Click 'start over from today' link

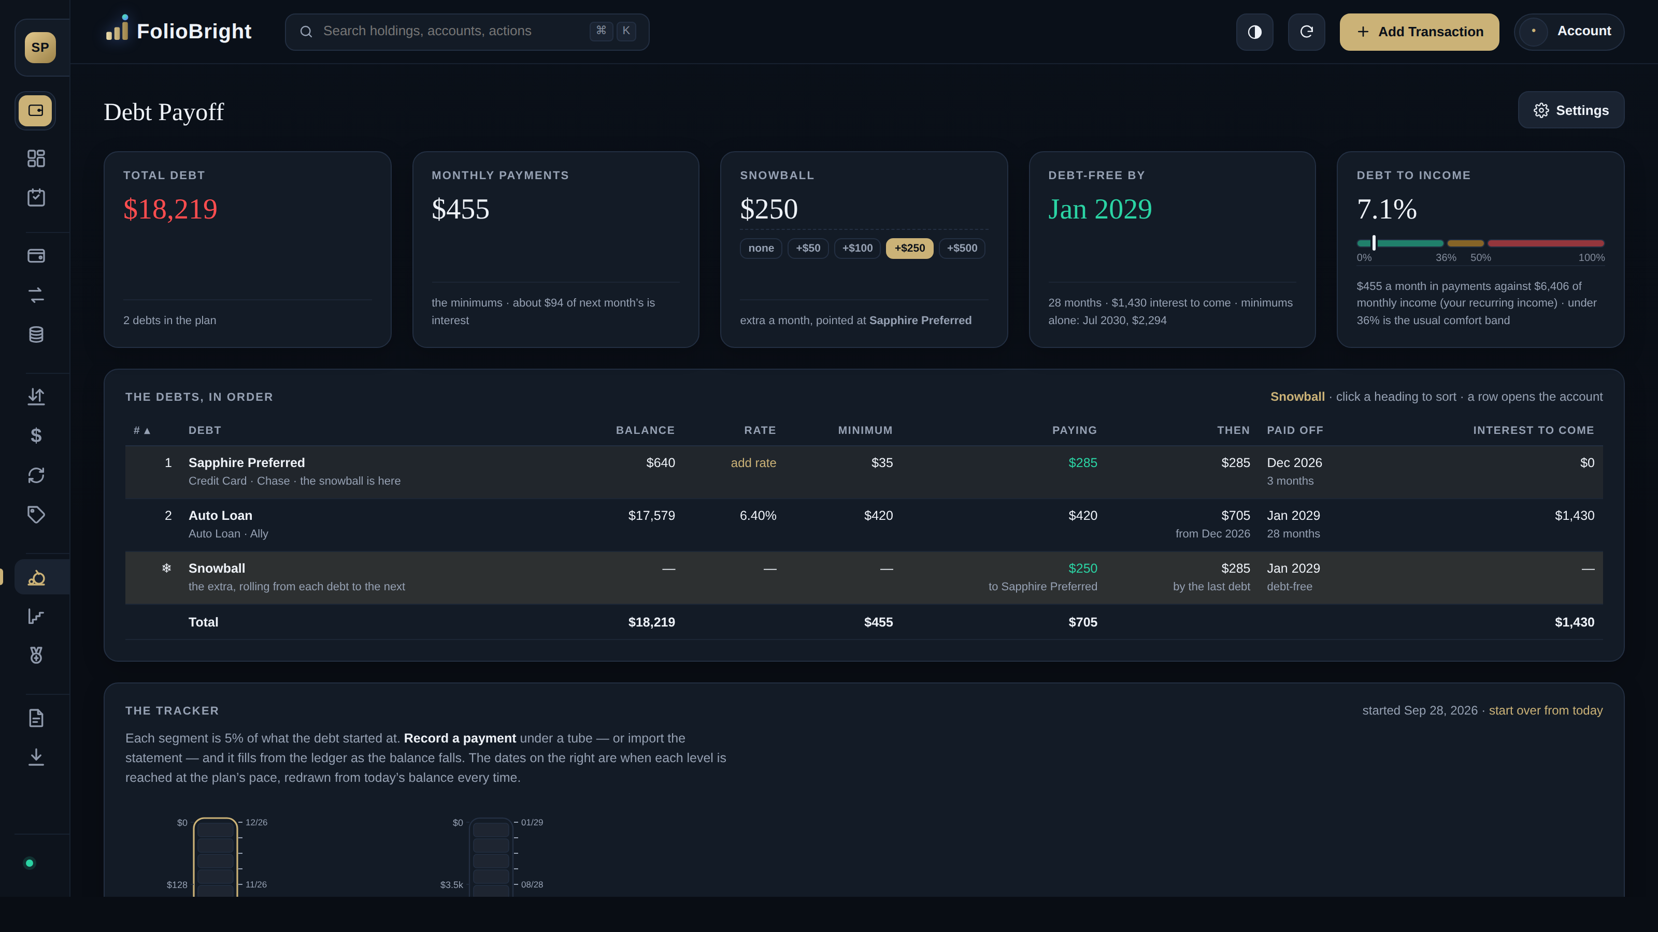click(1546, 711)
